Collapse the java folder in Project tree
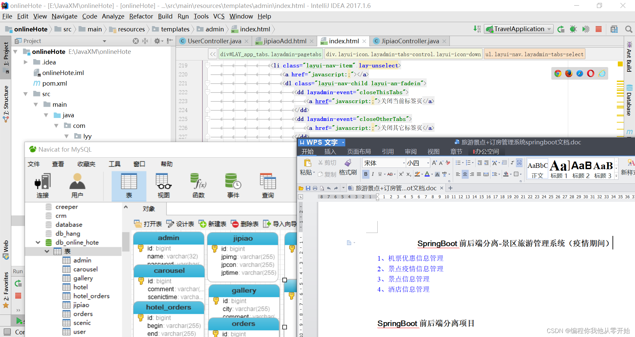The image size is (635, 337). tap(46, 115)
